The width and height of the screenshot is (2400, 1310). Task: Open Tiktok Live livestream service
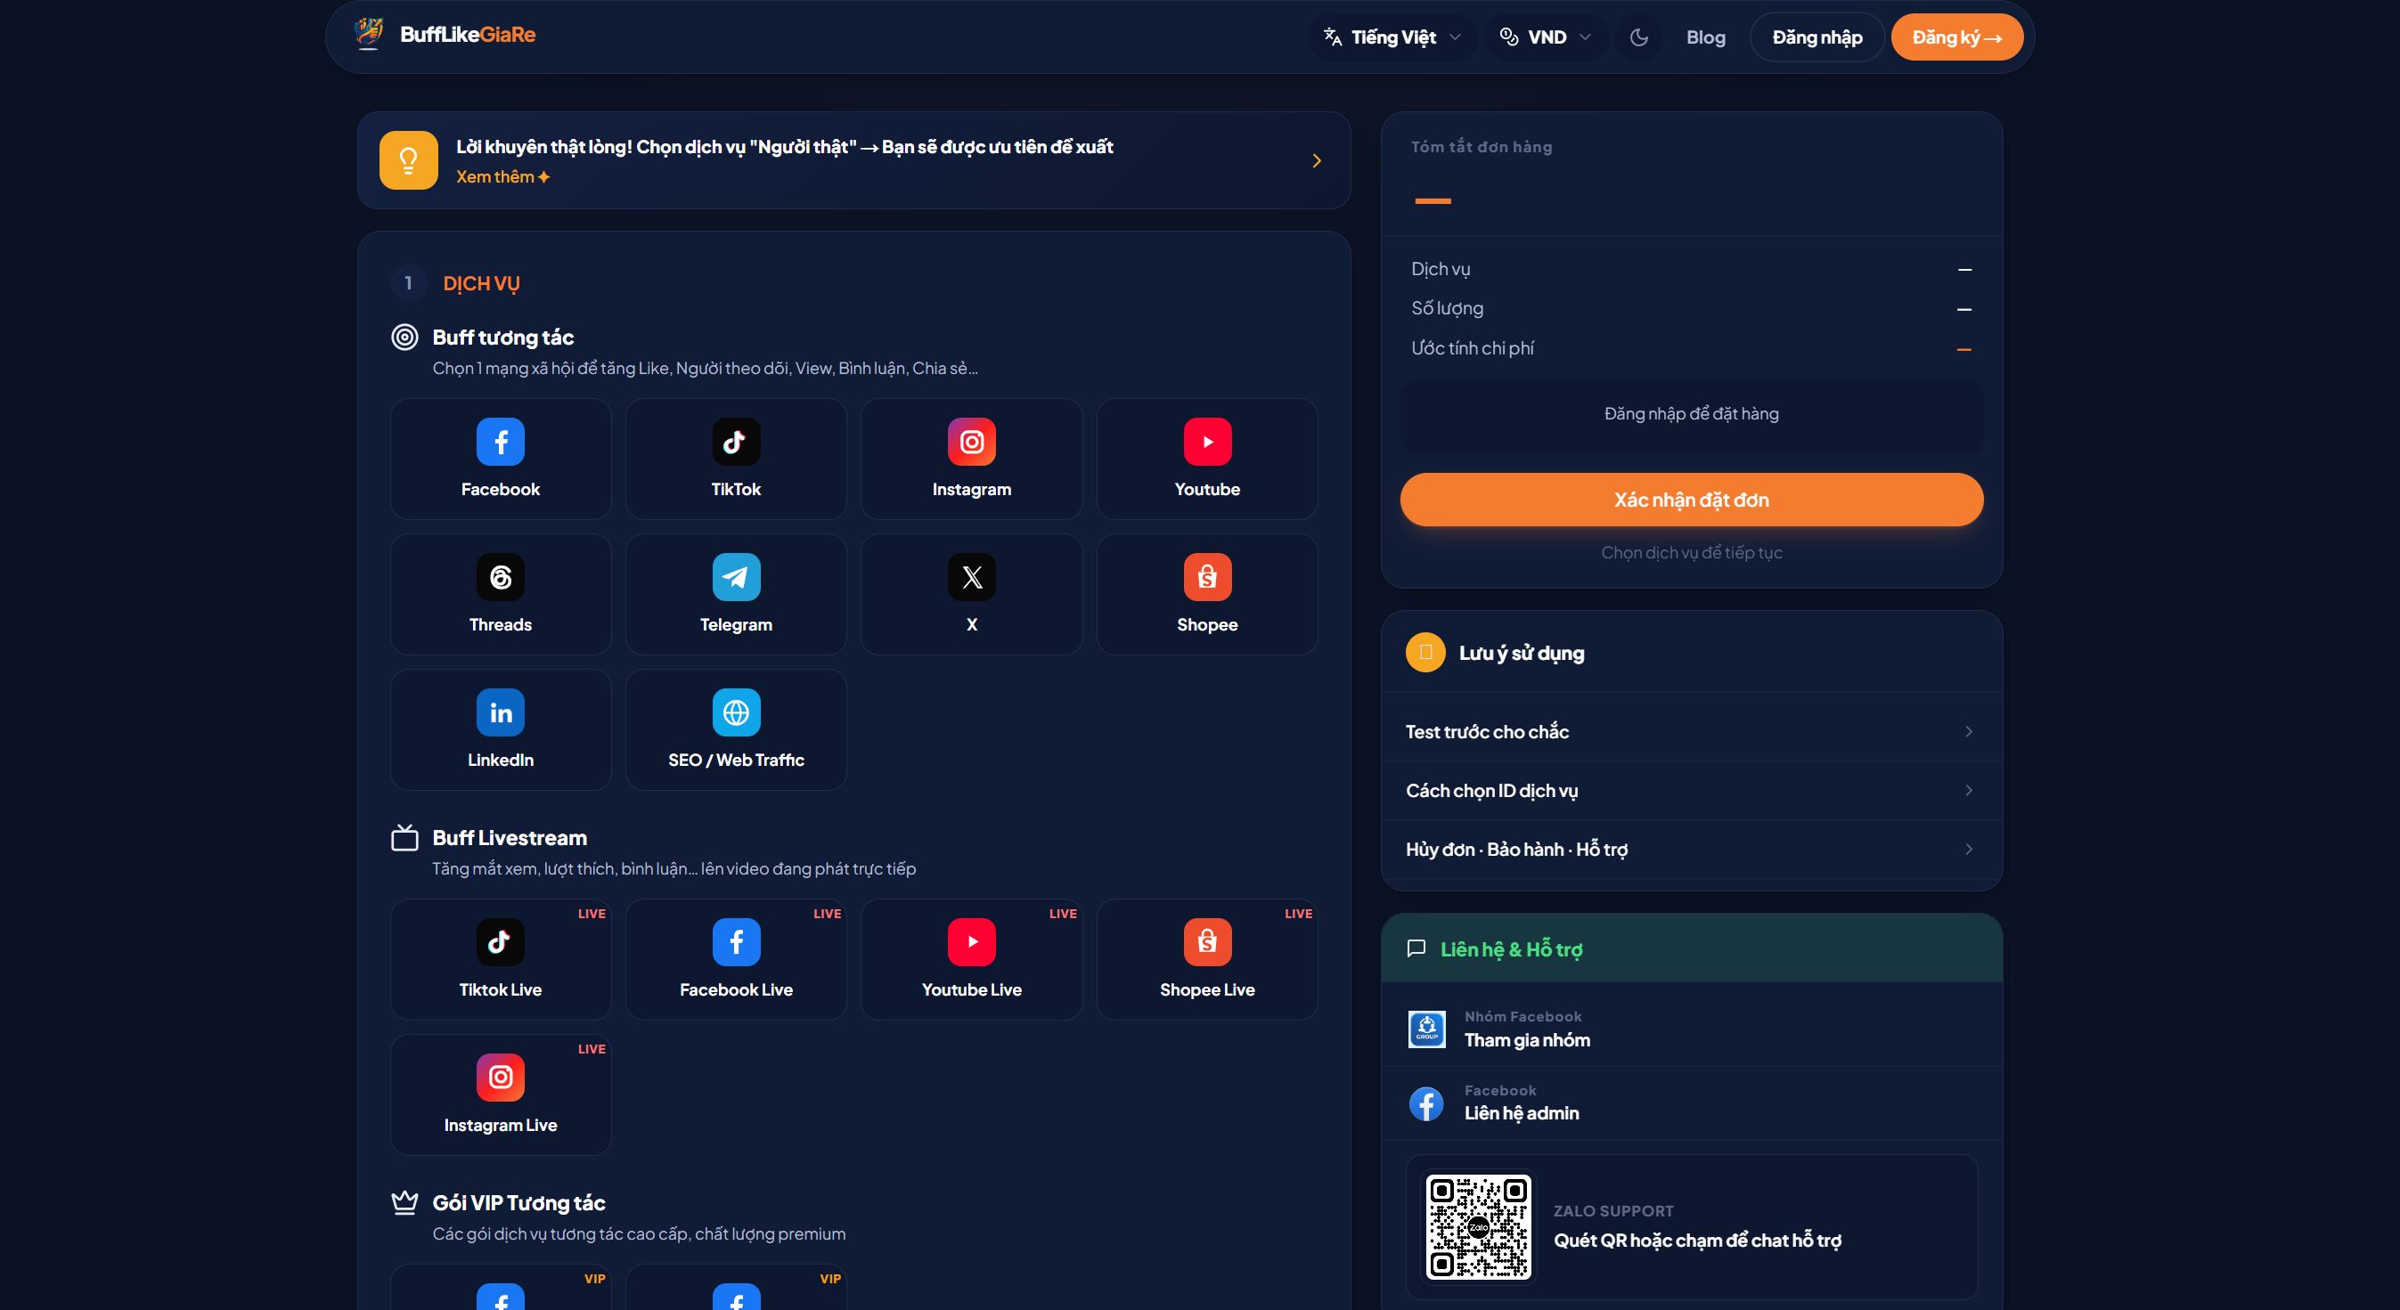(501, 959)
